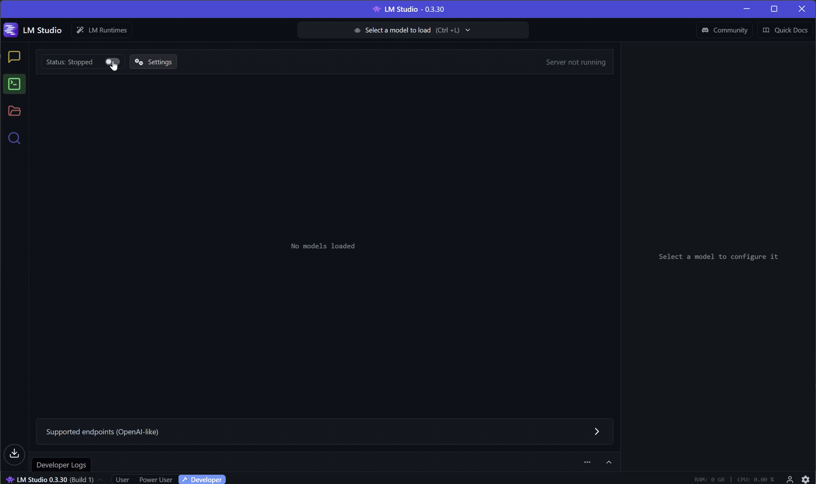Switch to User mode
This screenshot has height=484, width=816.
point(122,480)
